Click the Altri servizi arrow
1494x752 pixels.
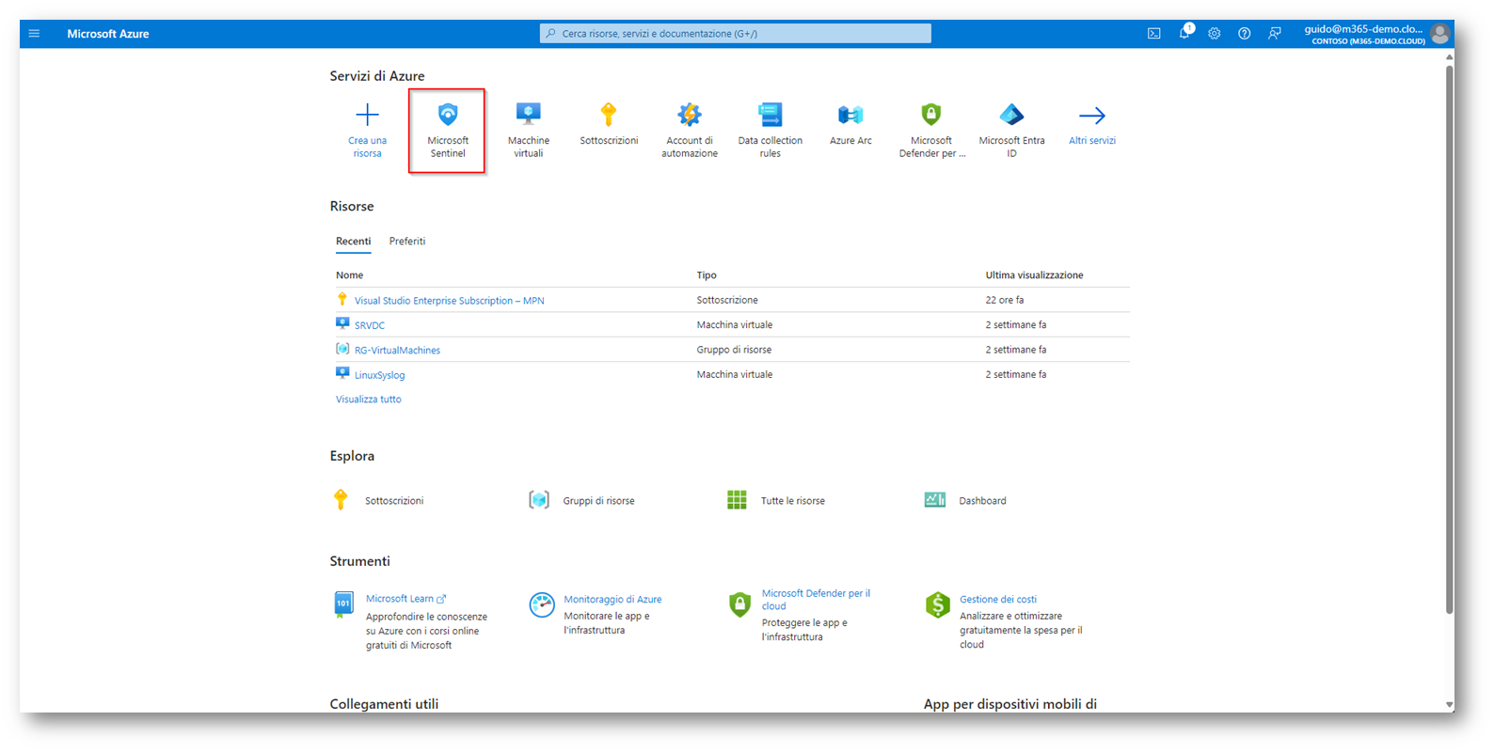point(1092,116)
